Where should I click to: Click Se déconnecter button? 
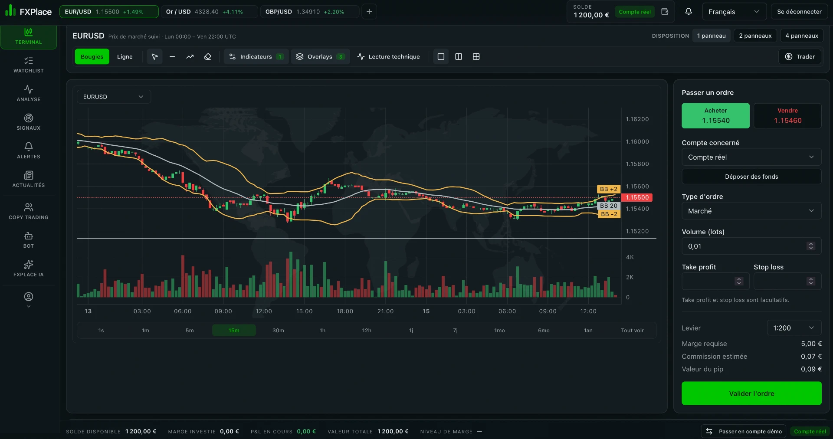[x=799, y=12]
